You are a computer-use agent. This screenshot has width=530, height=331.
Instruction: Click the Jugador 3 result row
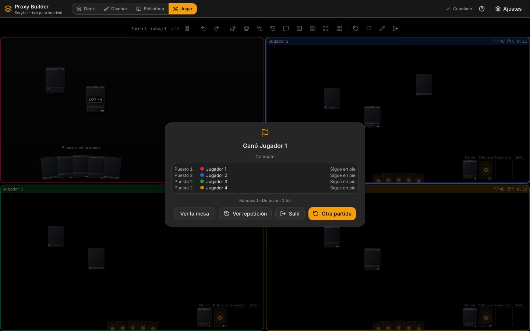pyautogui.click(x=265, y=182)
